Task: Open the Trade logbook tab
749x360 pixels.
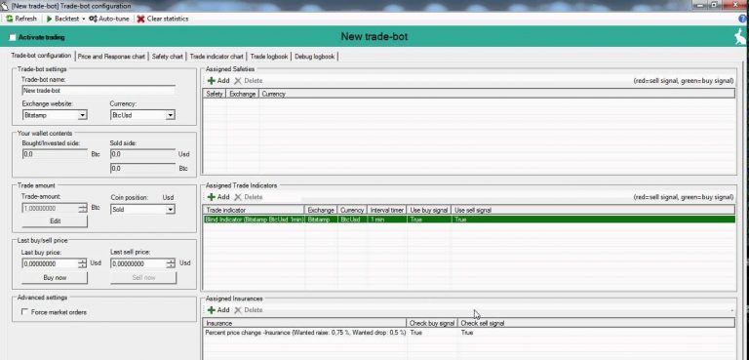Action: (269, 57)
